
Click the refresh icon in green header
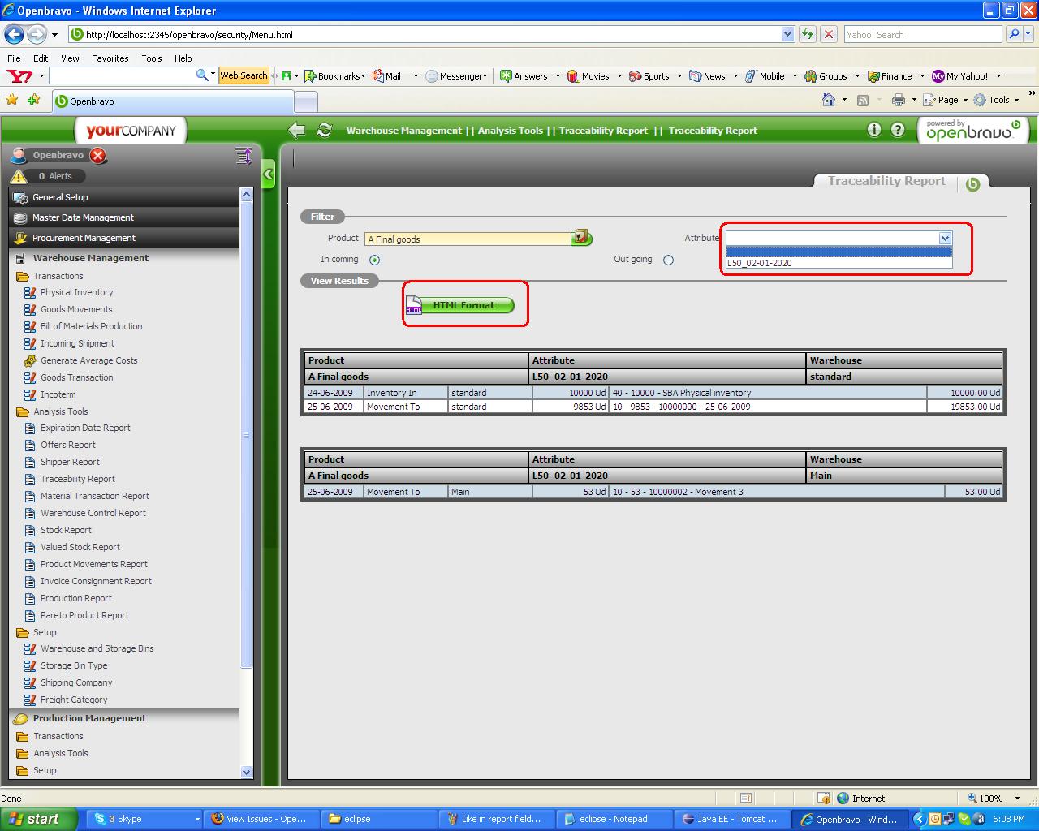[325, 130]
